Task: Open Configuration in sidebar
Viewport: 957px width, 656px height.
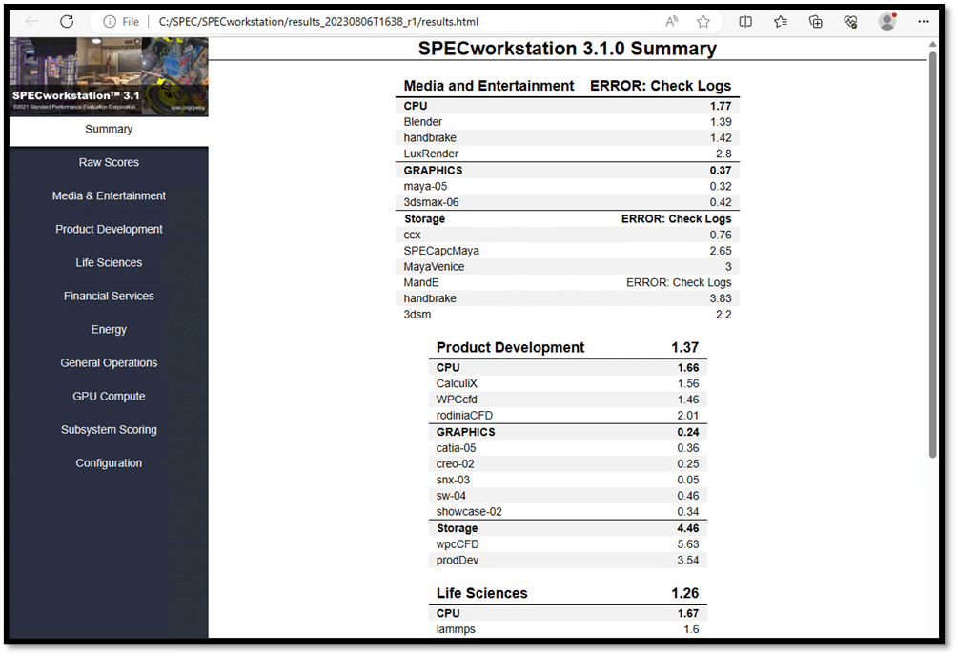Action: 109,463
